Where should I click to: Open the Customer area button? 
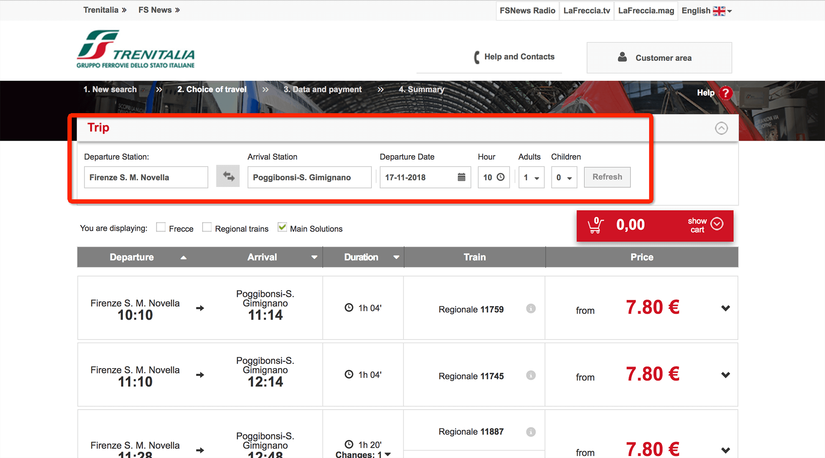tap(659, 58)
